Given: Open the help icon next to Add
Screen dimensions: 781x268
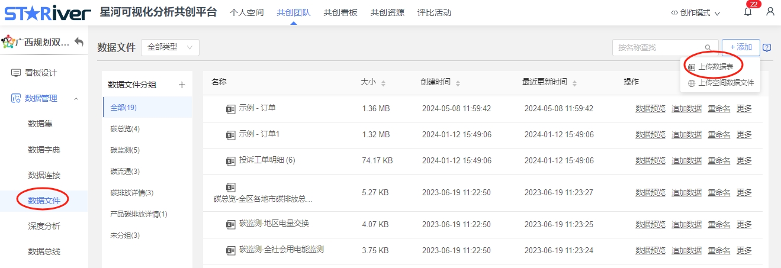Looking at the screenshot, I should [767, 48].
